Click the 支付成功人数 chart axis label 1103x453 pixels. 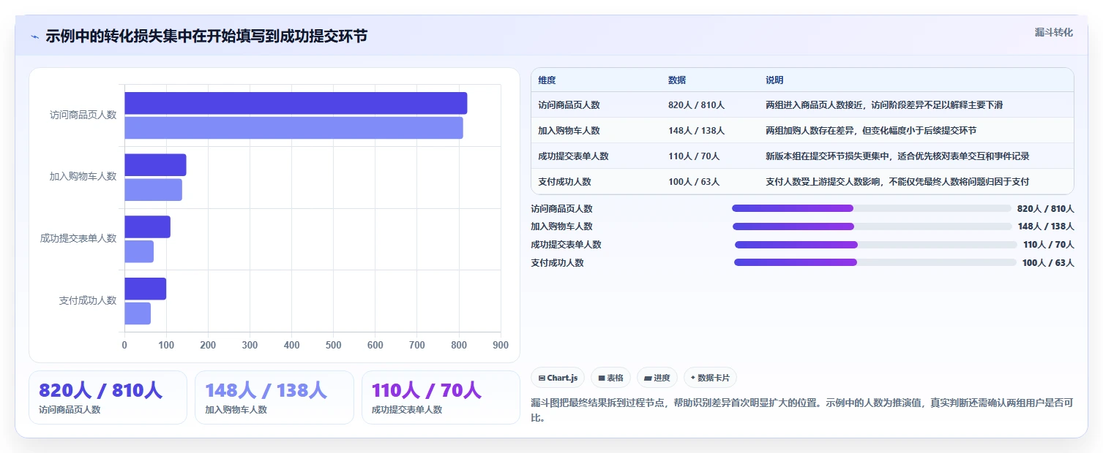pyautogui.click(x=88, y=301)
